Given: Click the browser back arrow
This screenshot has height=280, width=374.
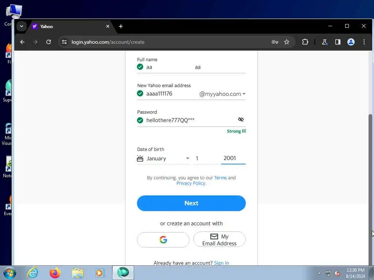Looking at the screenshot, I should [x=22, y=42].
